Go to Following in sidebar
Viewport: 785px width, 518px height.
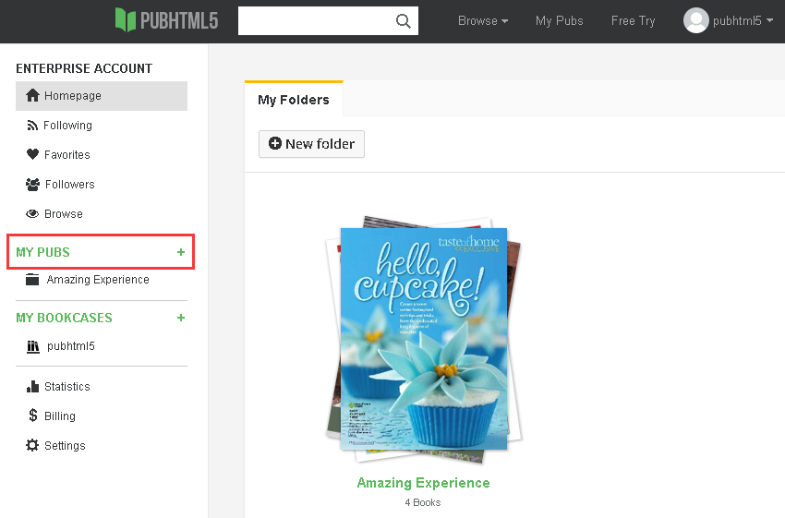click(x=67, y=126)
